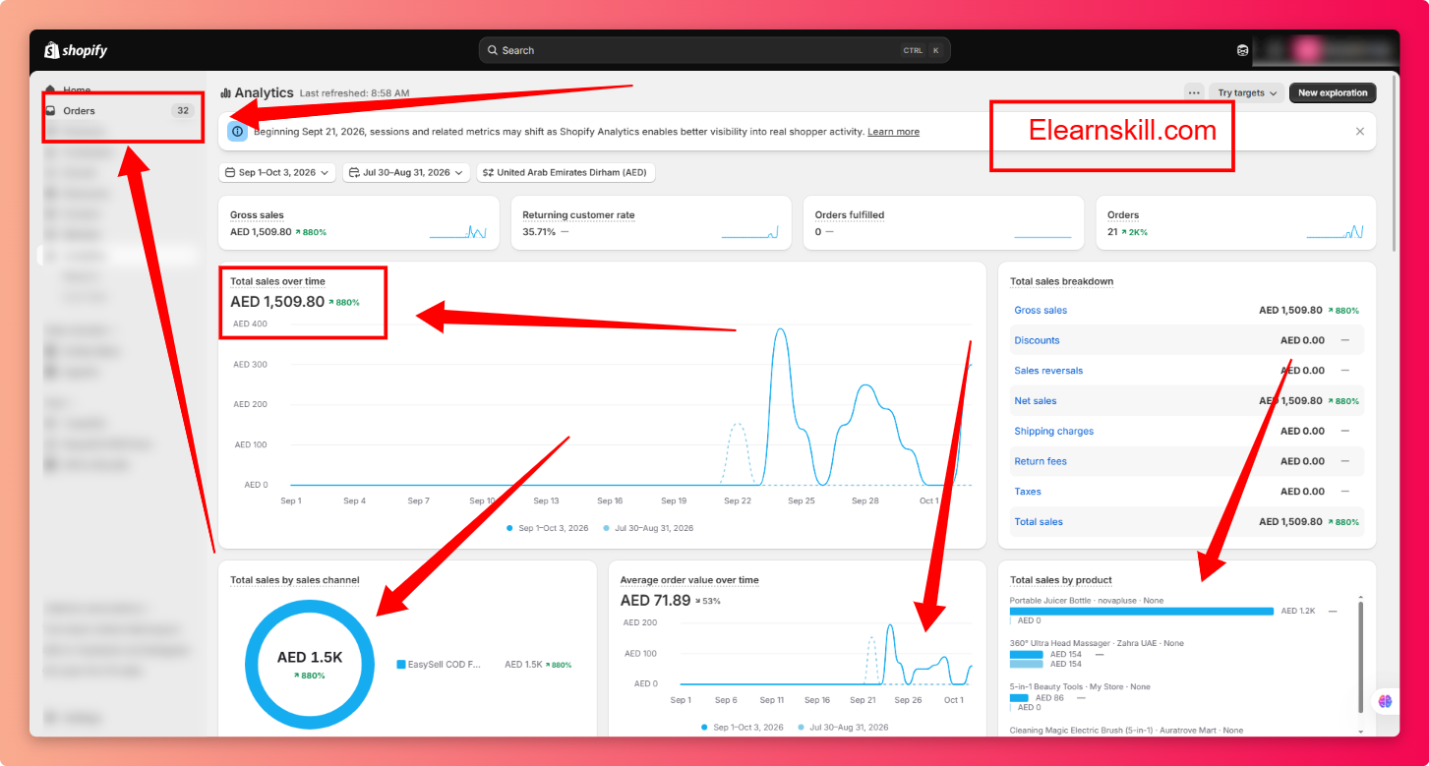Open the Sep 1–Oct 3, 2026 date picker
This screenshot has height=766, width=1429.
[x=277, y=172]
